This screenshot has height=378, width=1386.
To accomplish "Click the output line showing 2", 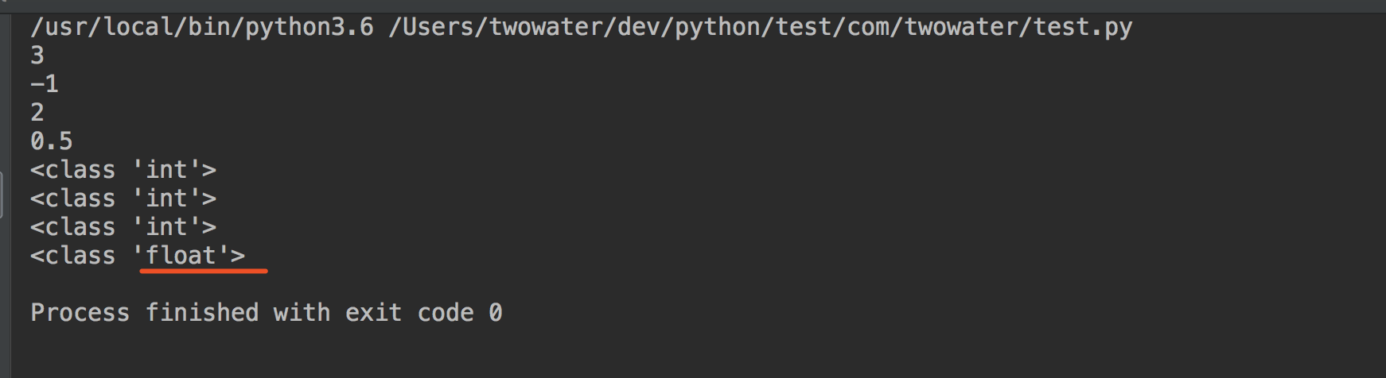I will (37, 113).
